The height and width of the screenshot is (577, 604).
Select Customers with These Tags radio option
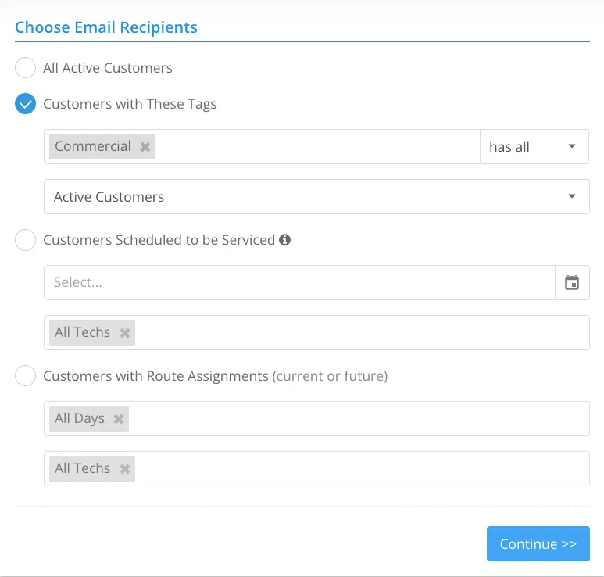click(x=26, y=104)
